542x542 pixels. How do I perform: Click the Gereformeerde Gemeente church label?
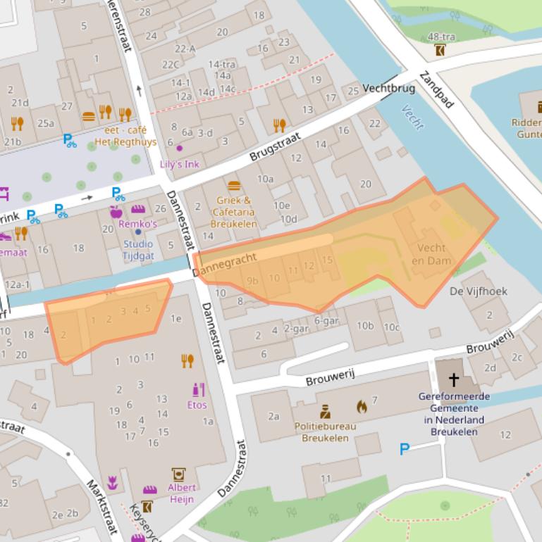pyautogui.click(x=454, y=414)
